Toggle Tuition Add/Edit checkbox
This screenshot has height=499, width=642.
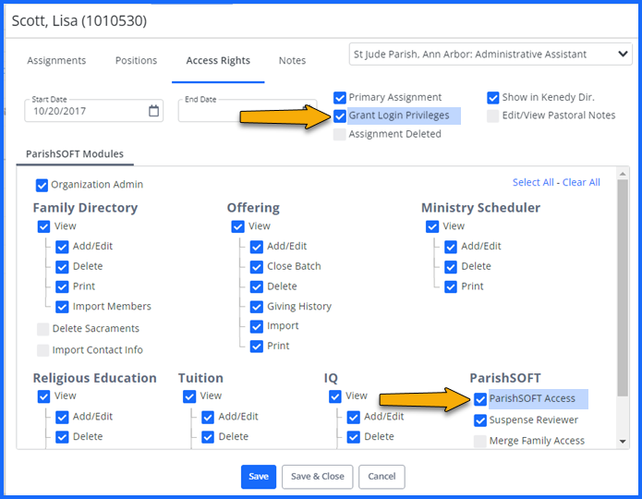point(208,417)
